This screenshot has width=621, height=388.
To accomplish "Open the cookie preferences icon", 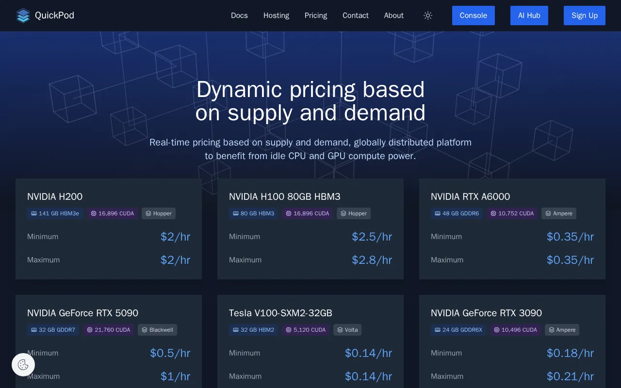I will [23, 365].
